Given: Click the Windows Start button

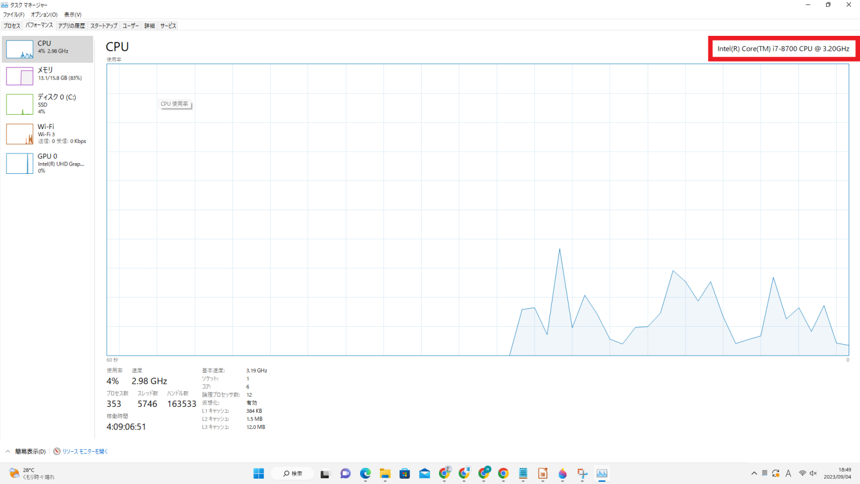Looking at the screenshot, I should pyautogui.click(x=259, y=474).
